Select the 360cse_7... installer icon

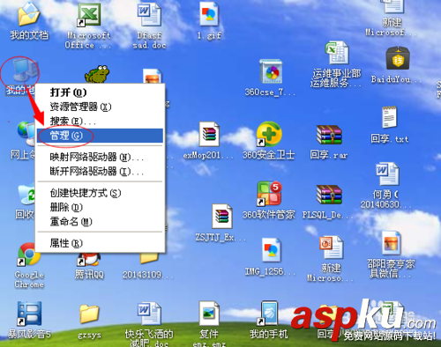point(271,72)
